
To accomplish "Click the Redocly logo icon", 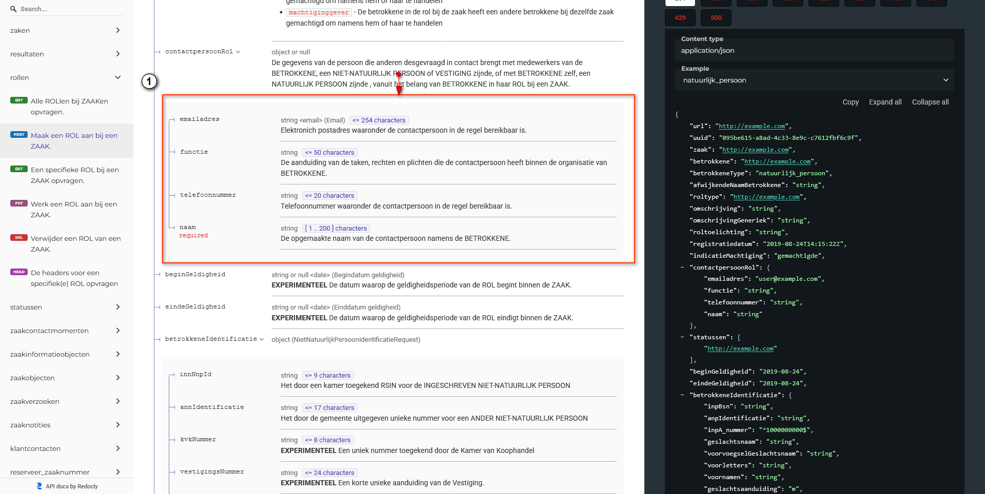I will 39,486.
